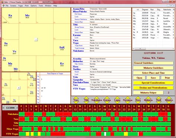The image size is (176, 138).
Task: Open the Options menu
Action: (33, 6)
